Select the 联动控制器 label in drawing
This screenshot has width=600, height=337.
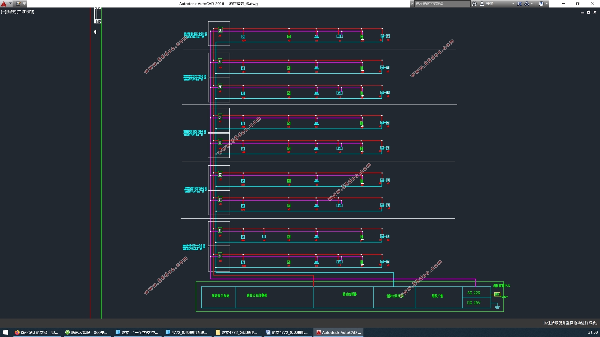[349, 294]
